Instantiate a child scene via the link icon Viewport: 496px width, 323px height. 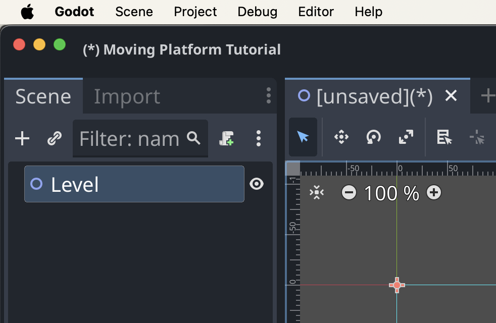(55, 138)
